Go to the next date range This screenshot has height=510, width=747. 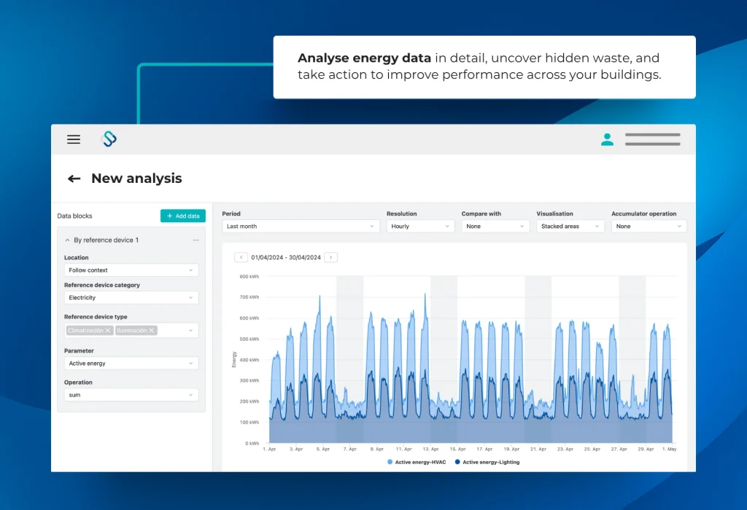click(330, 257)
